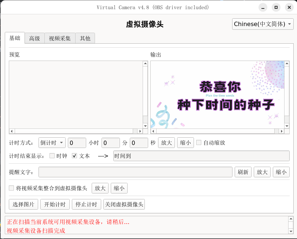Click the 选择图片 button

pos(23,204)
